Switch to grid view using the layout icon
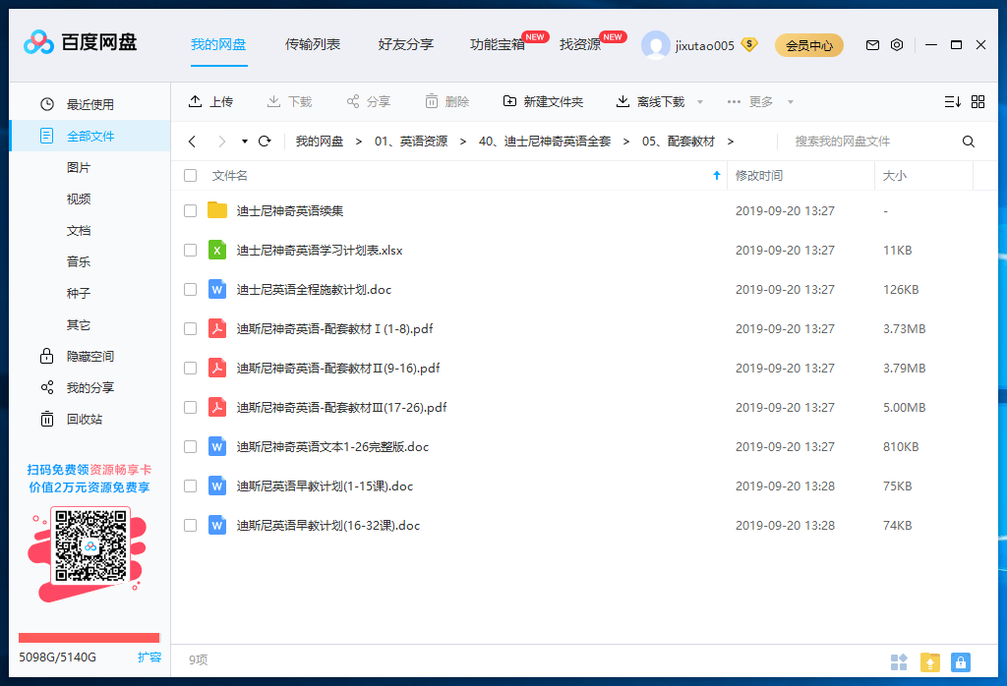The image size is (1007, 686). click(x=977, y=100)
